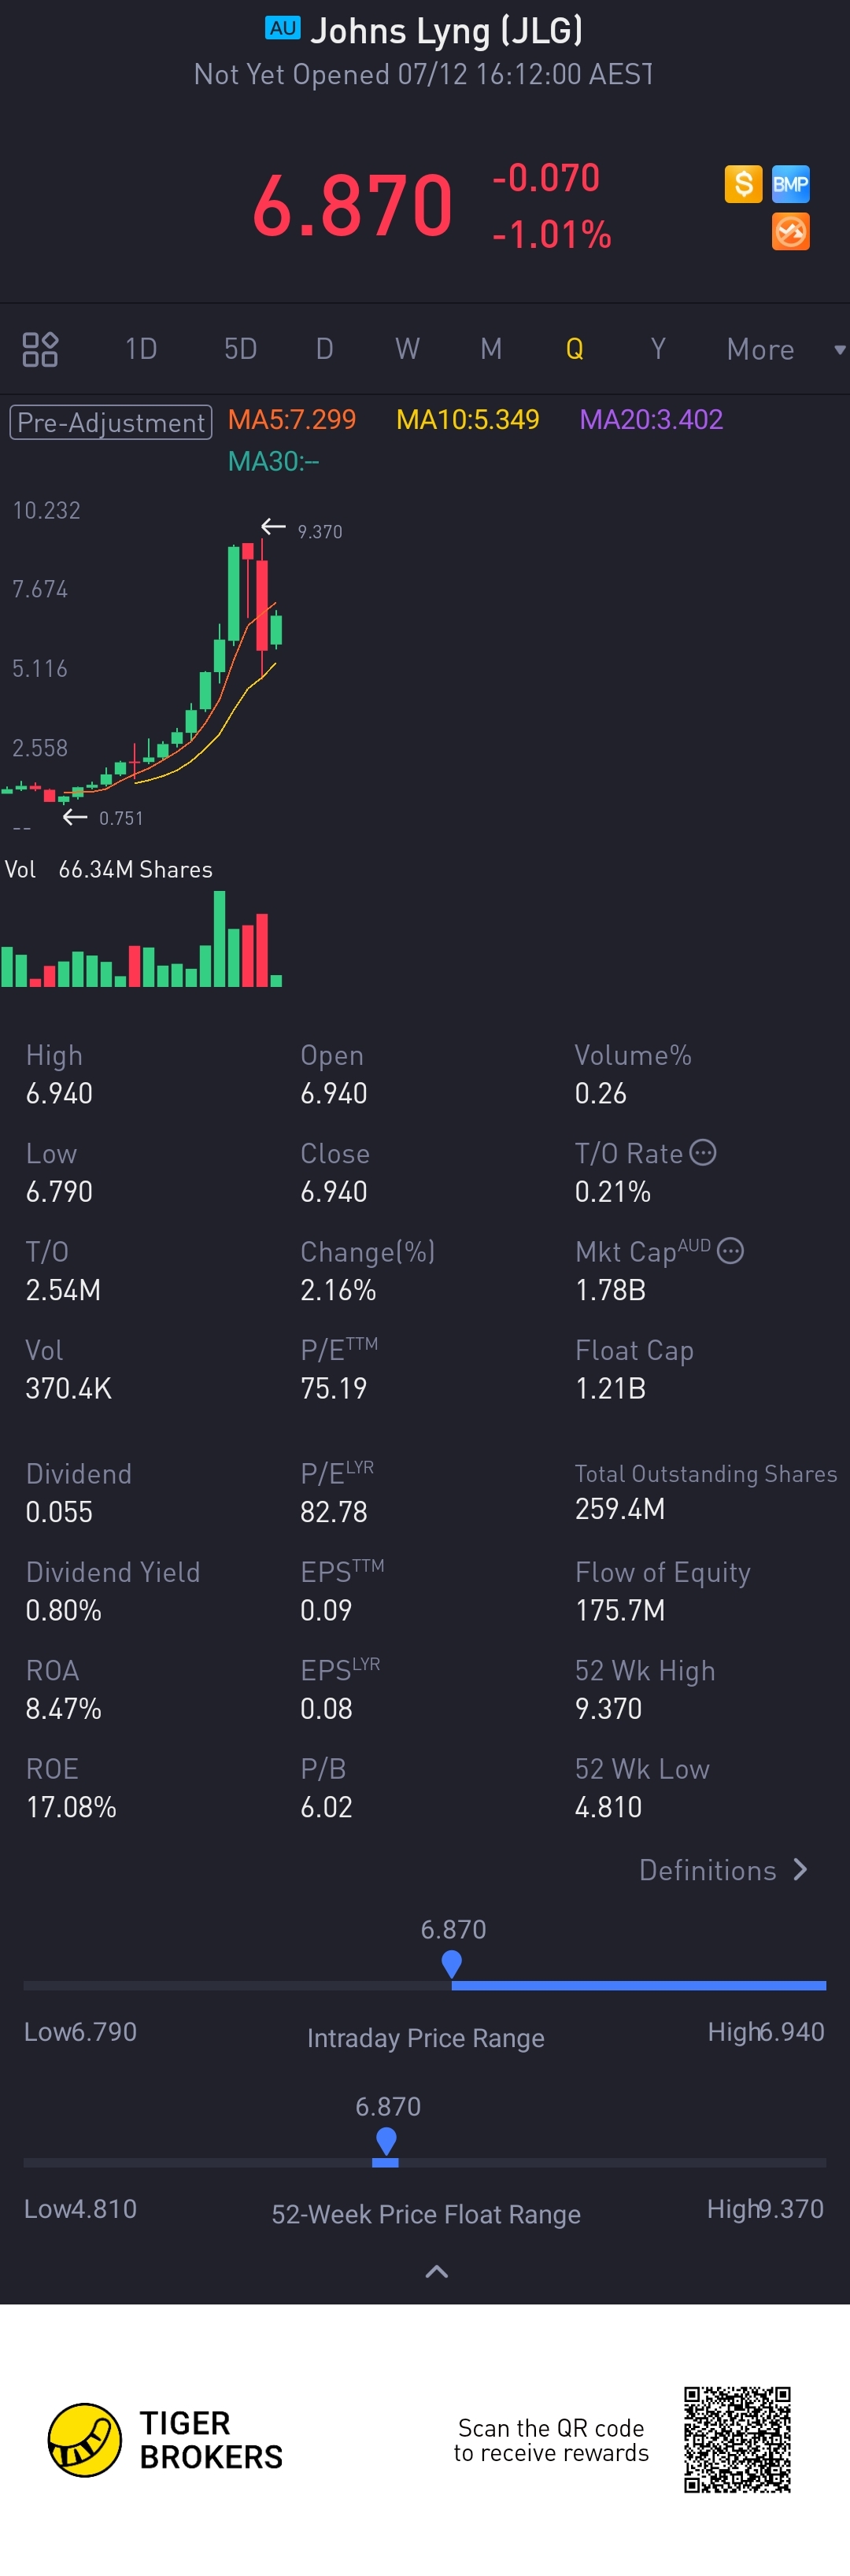The image size is (850, 2576).
Task: Tap the -0.070 price change value
Action: 546,178
